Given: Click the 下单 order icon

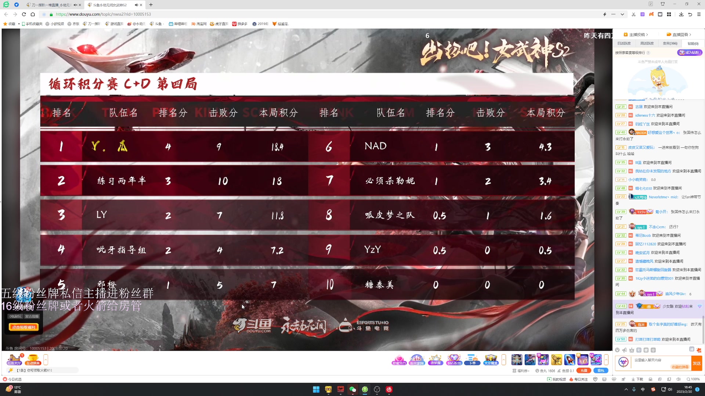Looking at the screenshot, I should [472, 360].
